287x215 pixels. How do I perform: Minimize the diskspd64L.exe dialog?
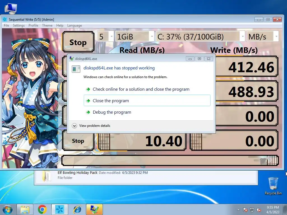190,59
